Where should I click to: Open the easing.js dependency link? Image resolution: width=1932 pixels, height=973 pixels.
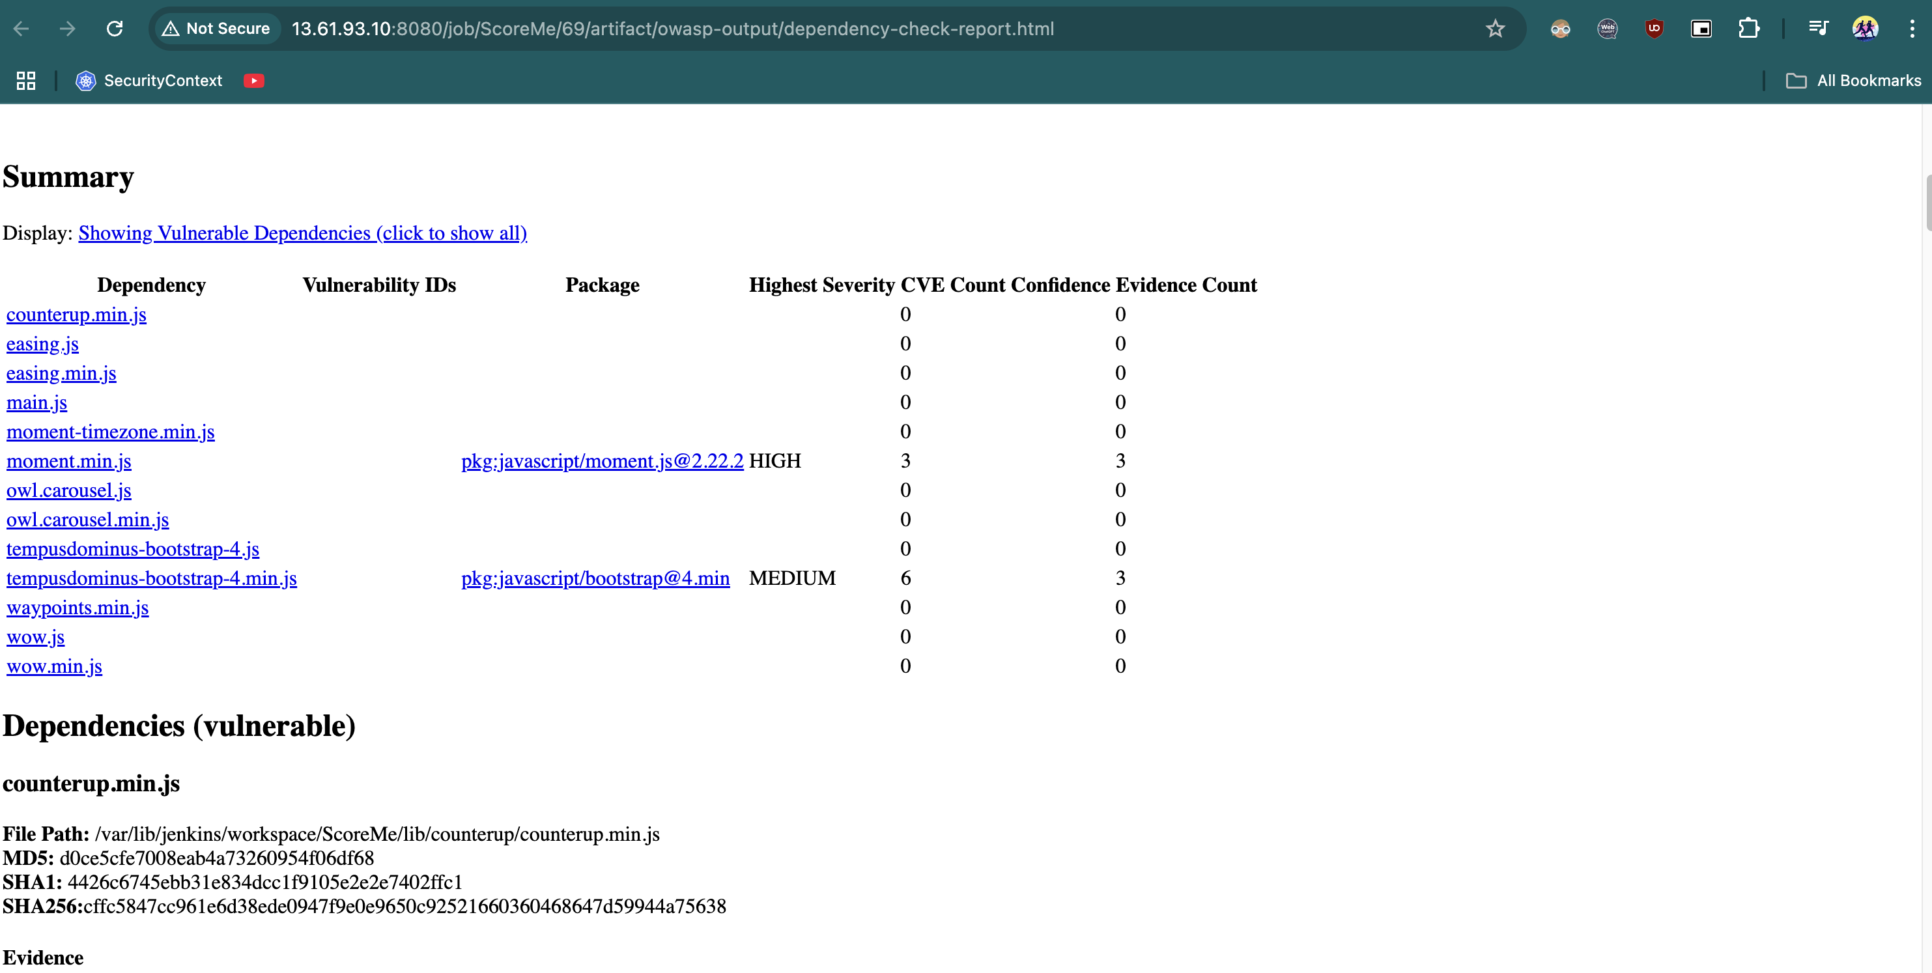(43, 343)
